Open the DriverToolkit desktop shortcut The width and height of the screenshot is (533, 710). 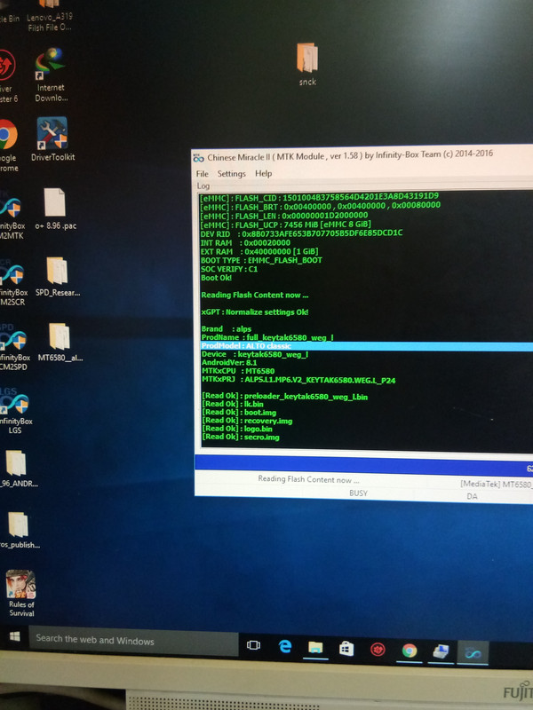tap(52, 139)
